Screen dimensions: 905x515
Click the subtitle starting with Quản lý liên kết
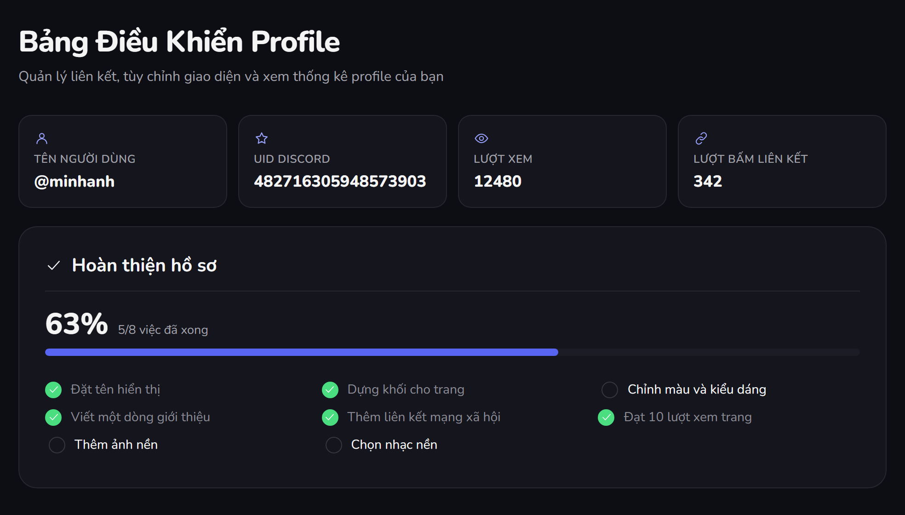click(x=231, y=76)
